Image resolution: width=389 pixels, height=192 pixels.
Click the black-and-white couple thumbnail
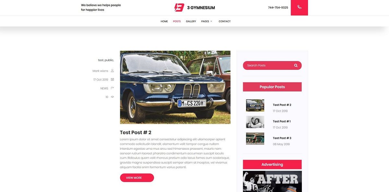[255, 122]
